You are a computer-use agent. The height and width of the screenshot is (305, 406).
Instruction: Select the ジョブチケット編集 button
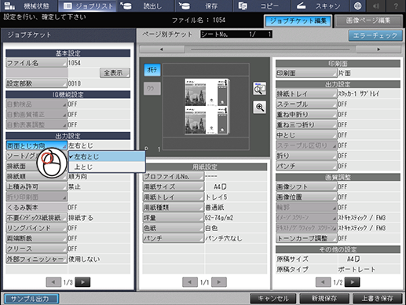pyautogui.click(x=298, y=21)
